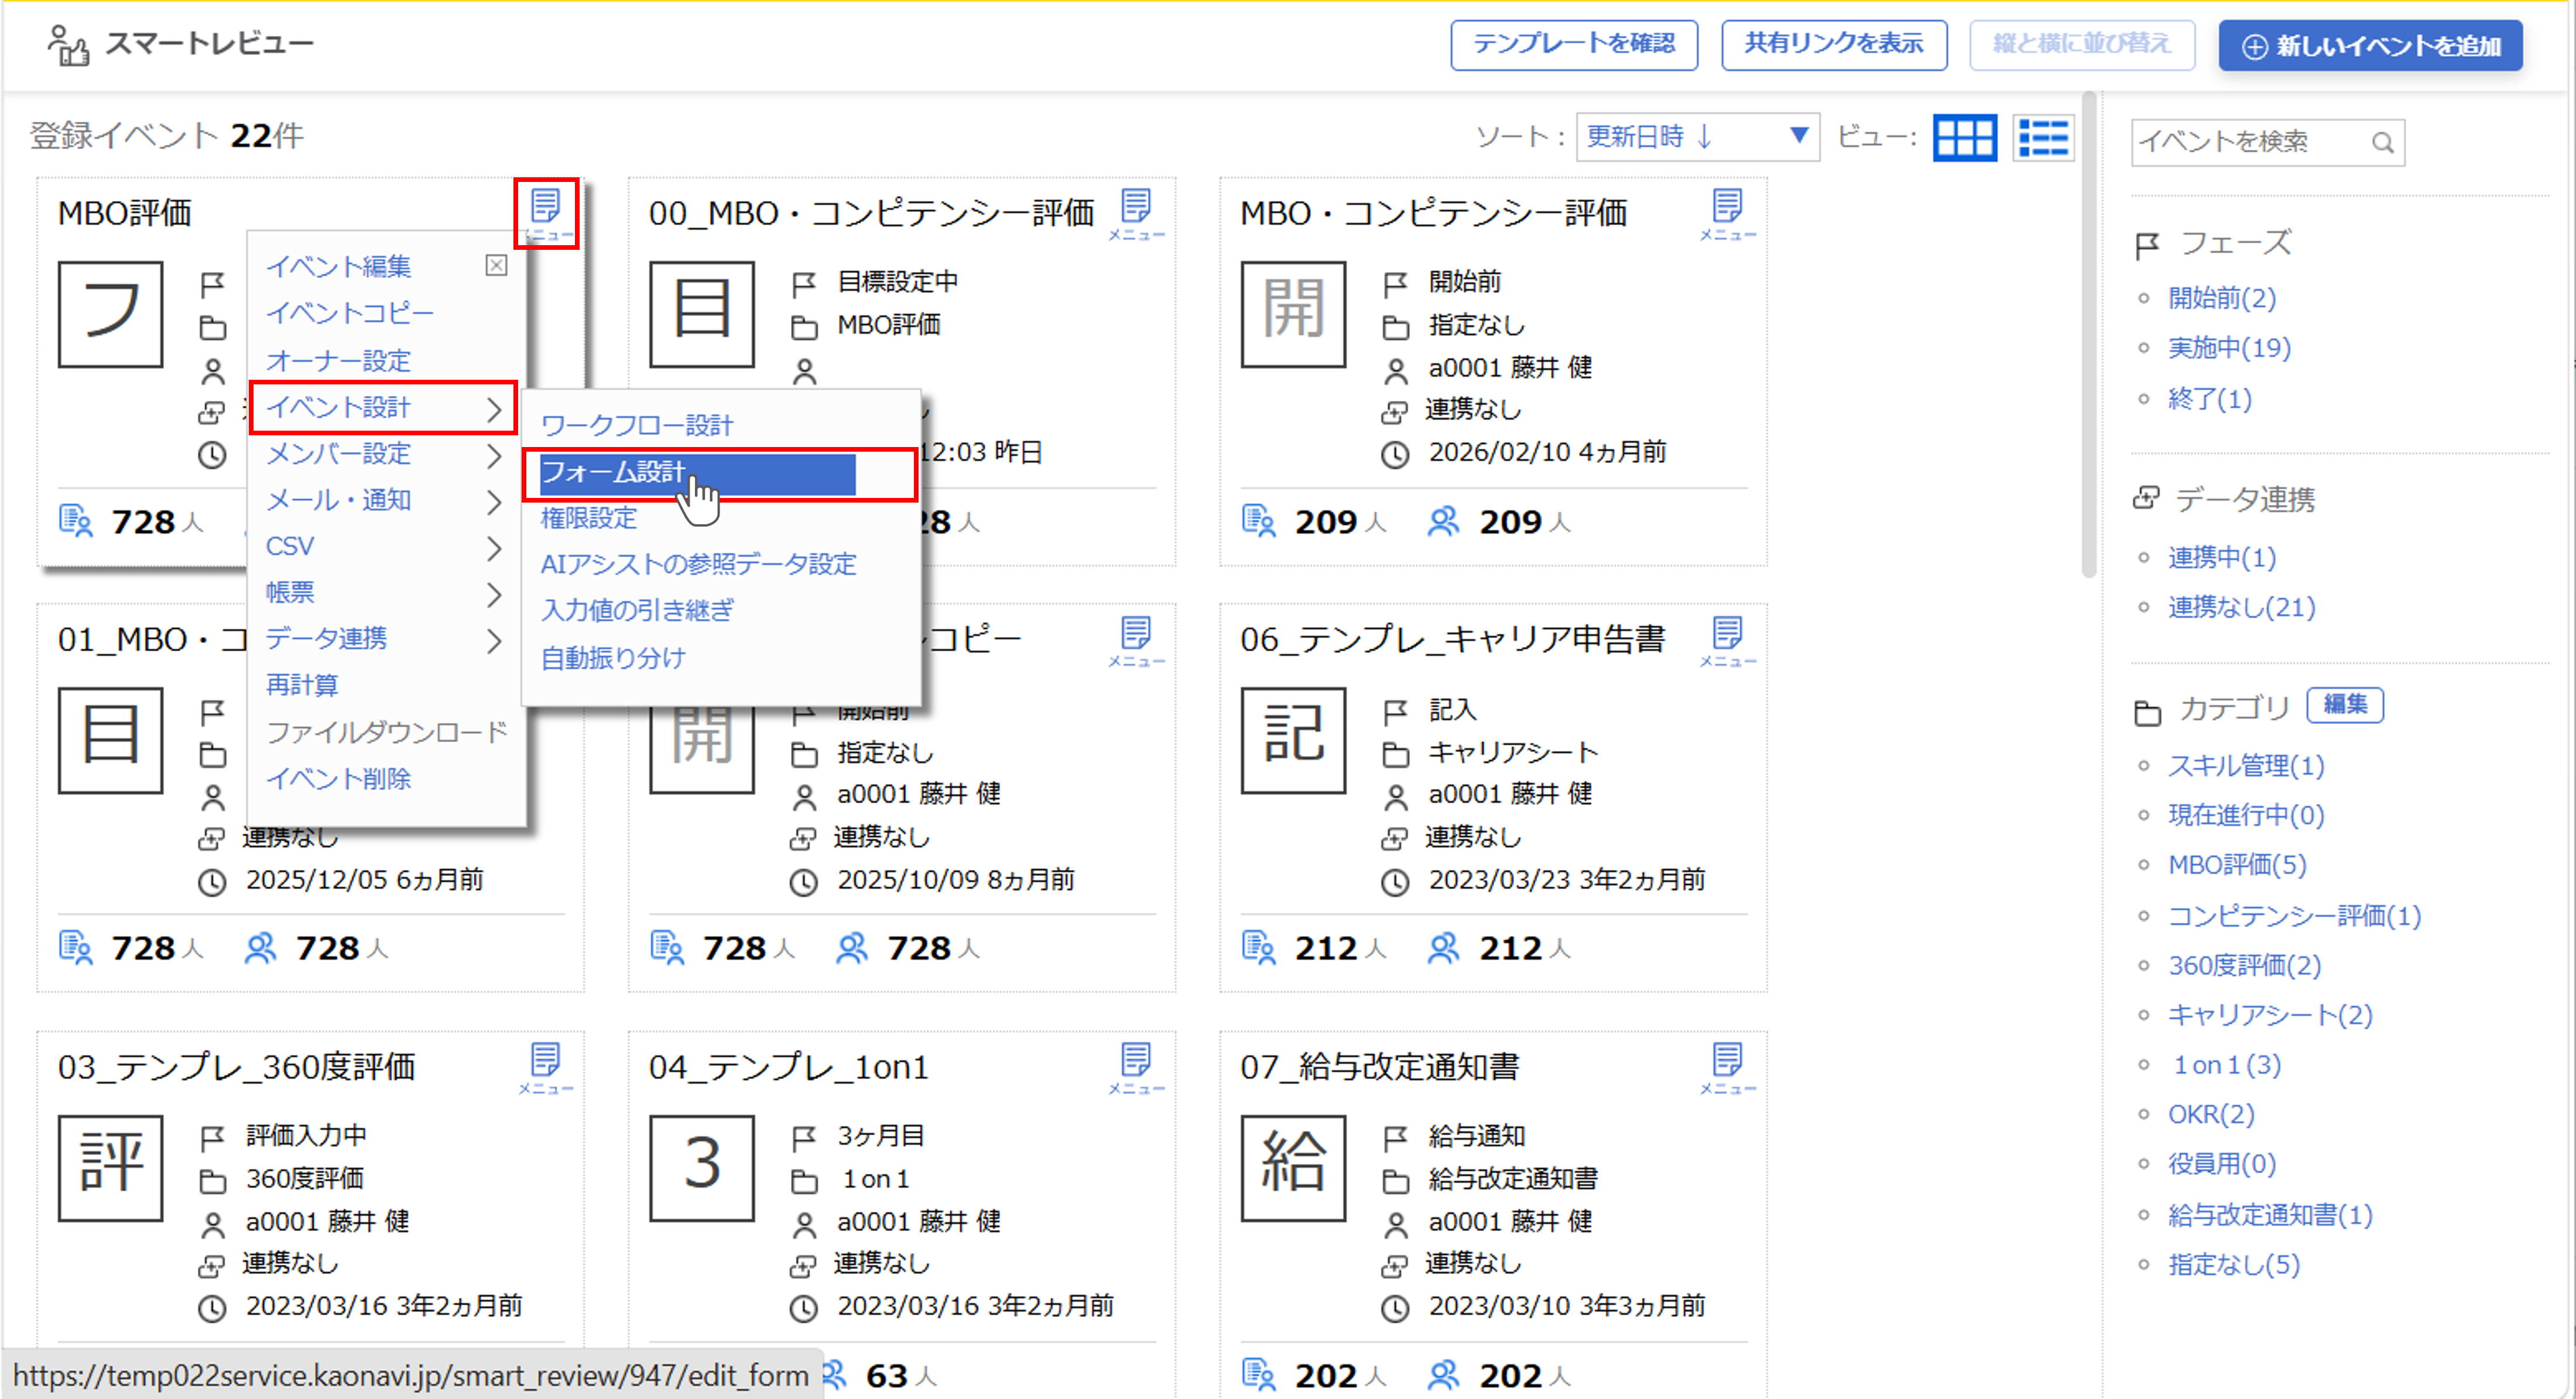2576x1399 pixels.
Task: Filter by 連携なし(21)
Action: click(2242, 607)
